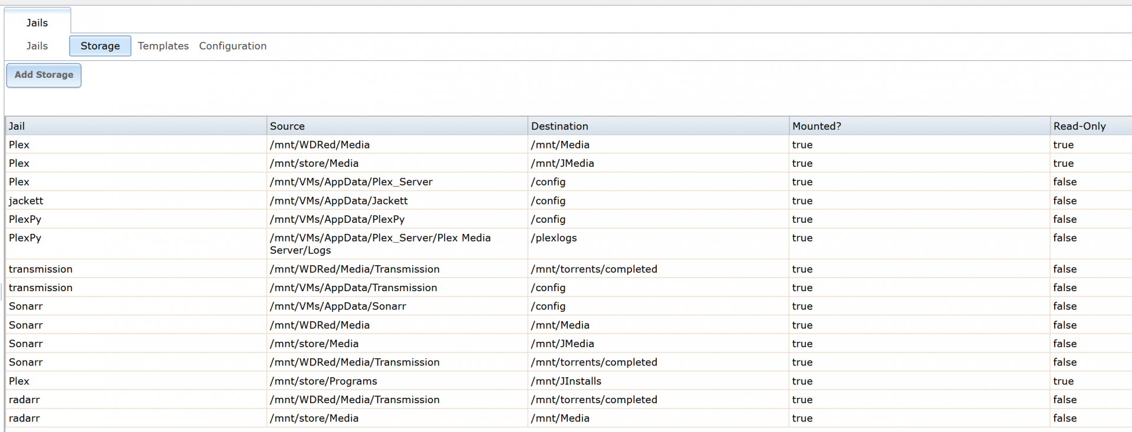Select the jackett jail storage row

26,201
